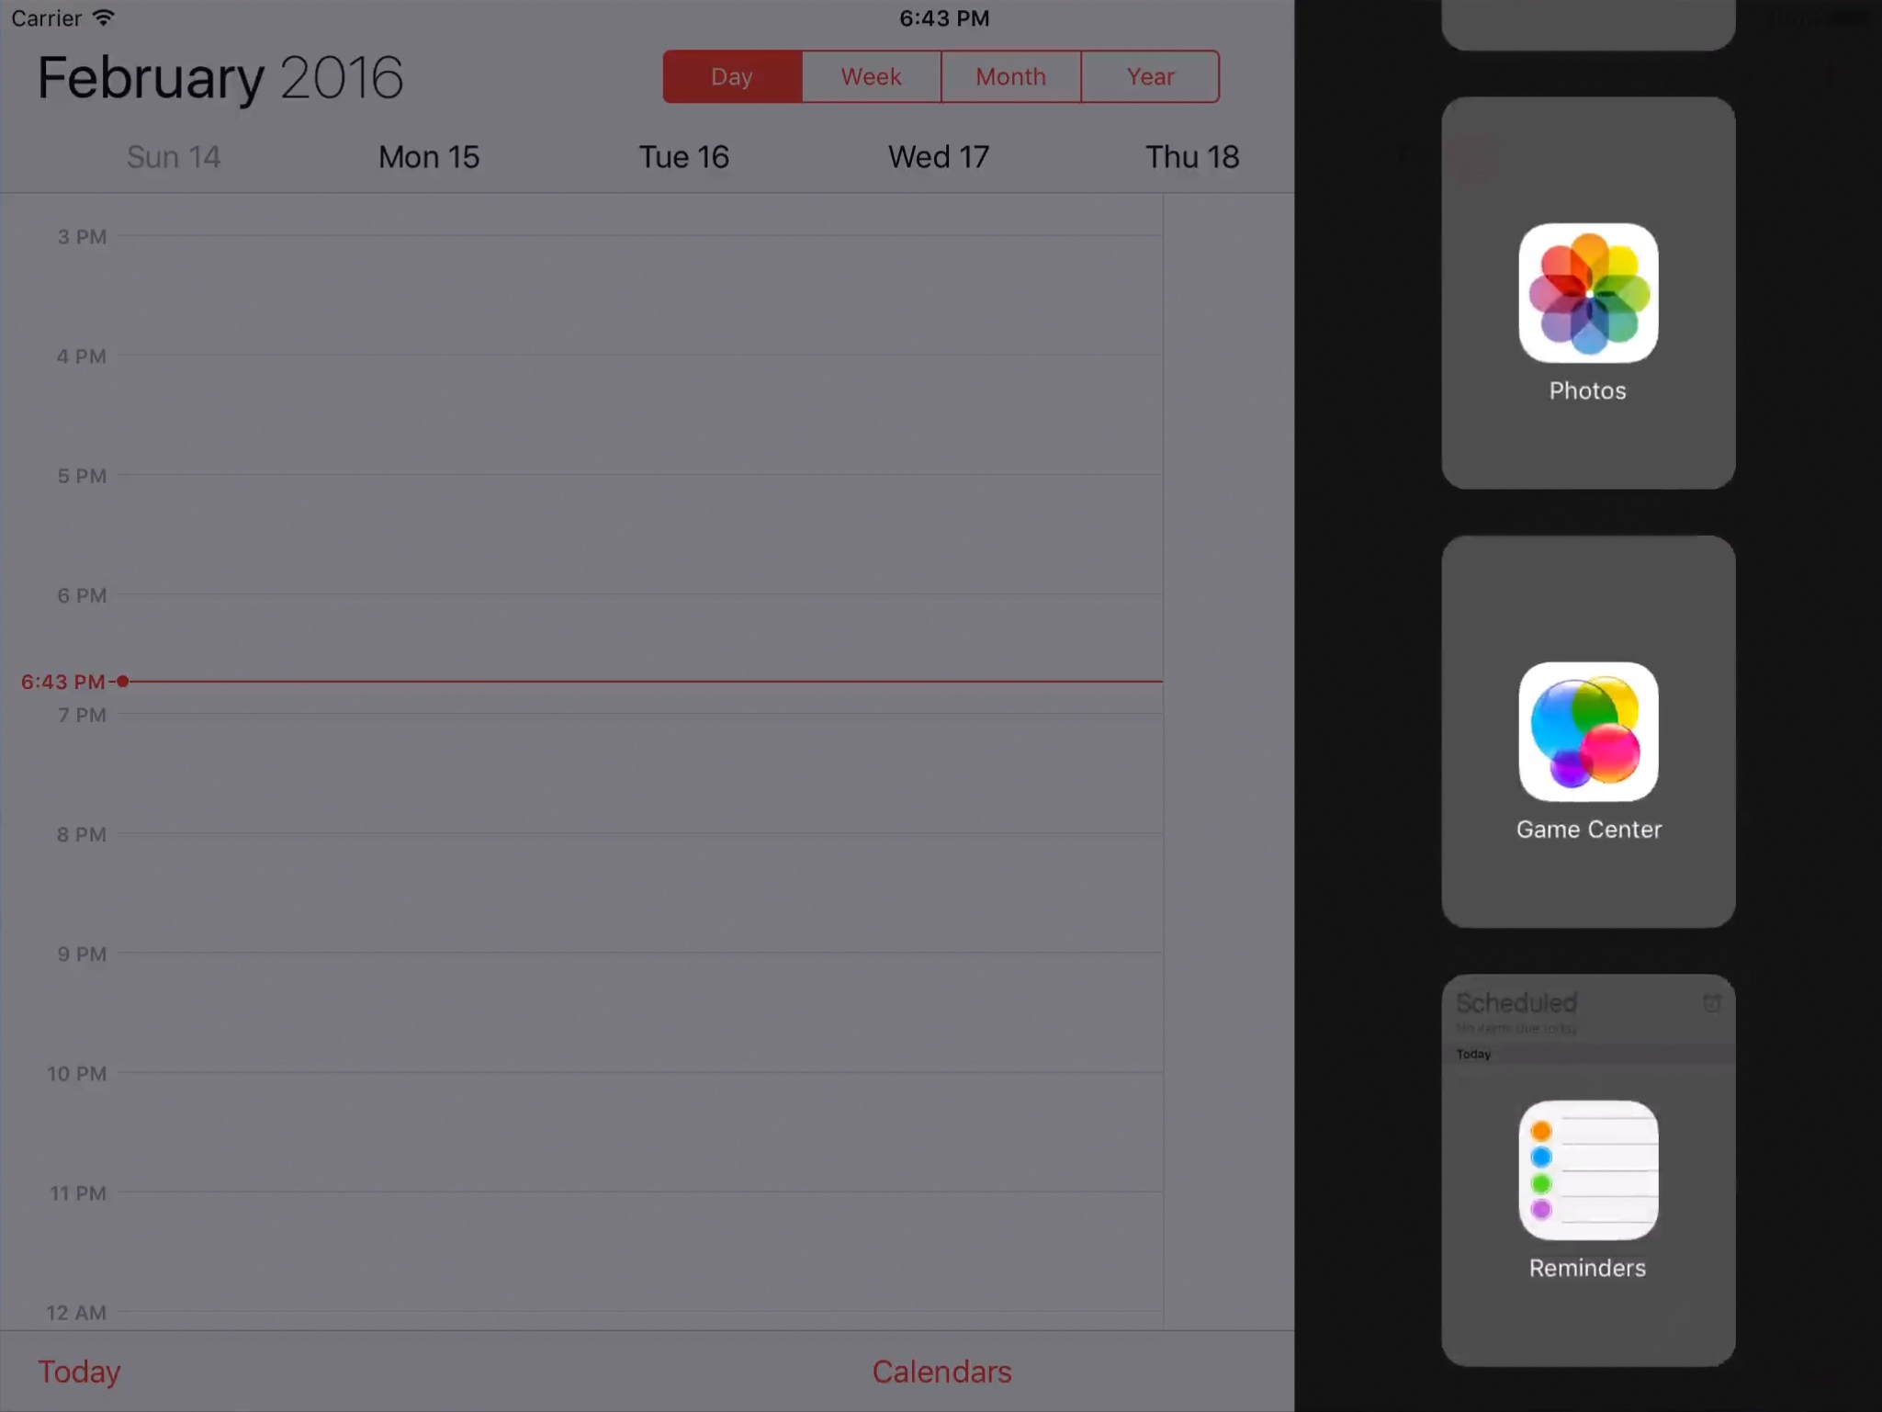This screenshot has height=1412, width=1882.
Task: Open Calendars list
Action: tap(941, 1371)
